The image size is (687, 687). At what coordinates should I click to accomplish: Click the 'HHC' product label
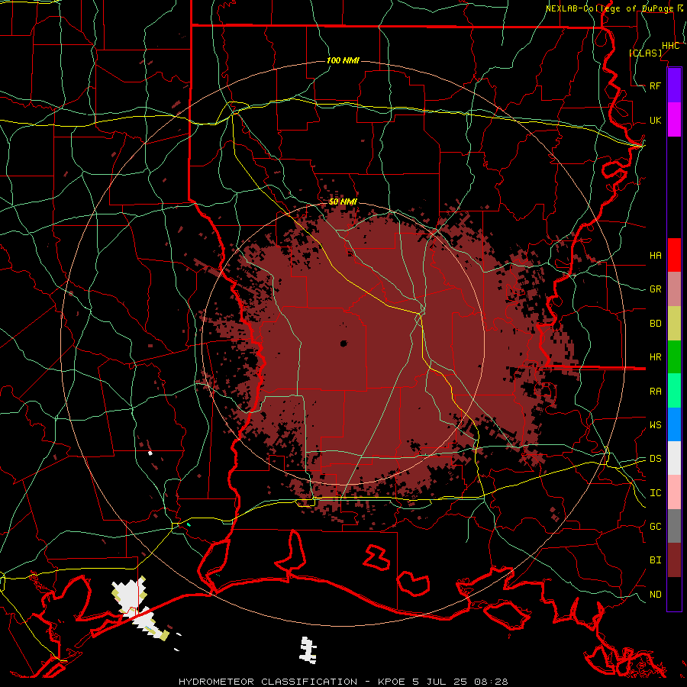coord(671,46)
